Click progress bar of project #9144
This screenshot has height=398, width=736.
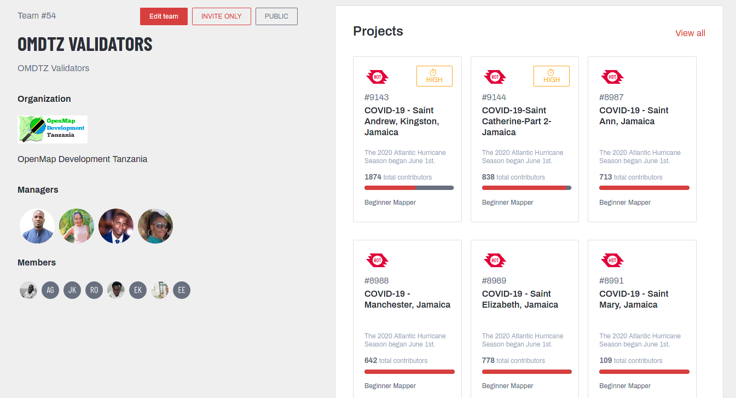(x=527, y=188)
